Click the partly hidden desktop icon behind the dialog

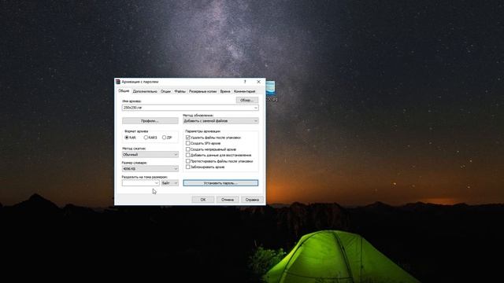coord(271,91)
